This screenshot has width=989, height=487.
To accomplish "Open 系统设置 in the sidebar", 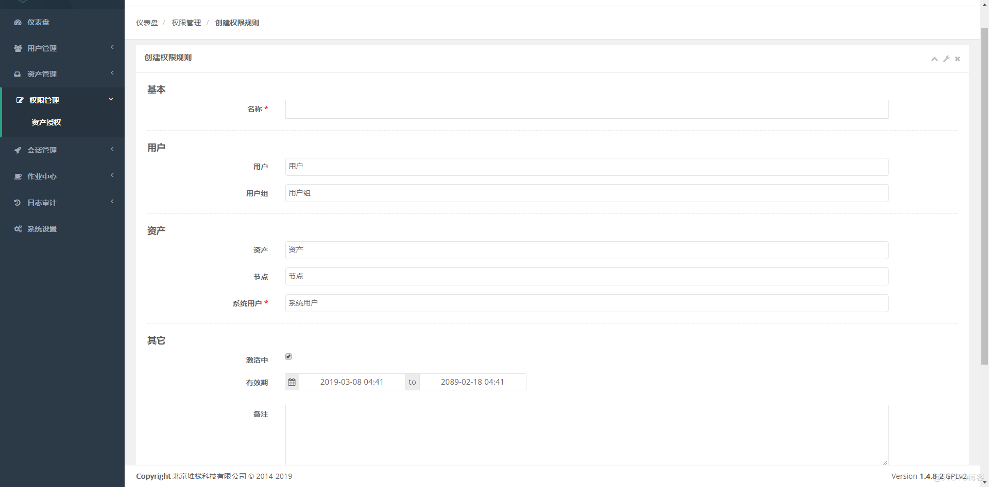I will (62, 229).
